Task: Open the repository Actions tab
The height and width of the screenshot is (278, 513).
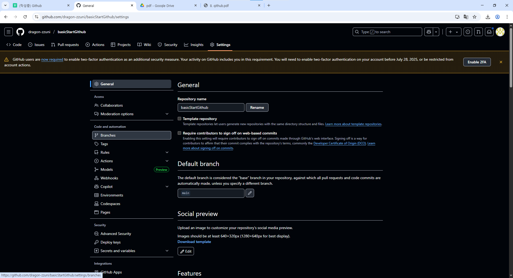Action: [95, 45]
